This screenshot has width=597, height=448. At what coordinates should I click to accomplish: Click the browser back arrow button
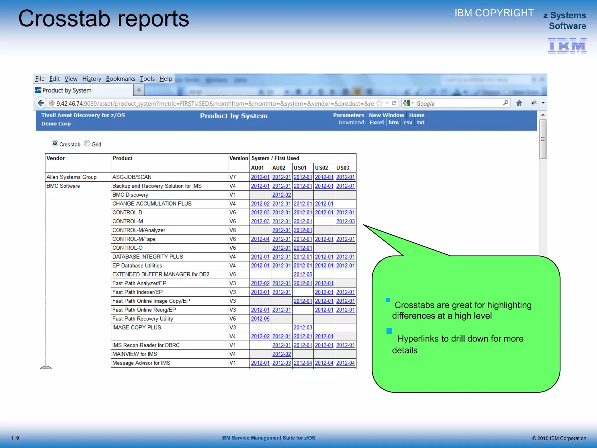[41, 103]
